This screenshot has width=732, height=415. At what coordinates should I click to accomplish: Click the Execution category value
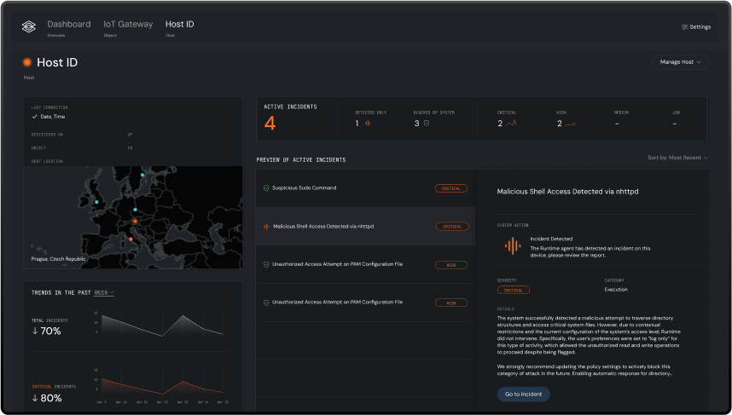(x=616, y=290)
